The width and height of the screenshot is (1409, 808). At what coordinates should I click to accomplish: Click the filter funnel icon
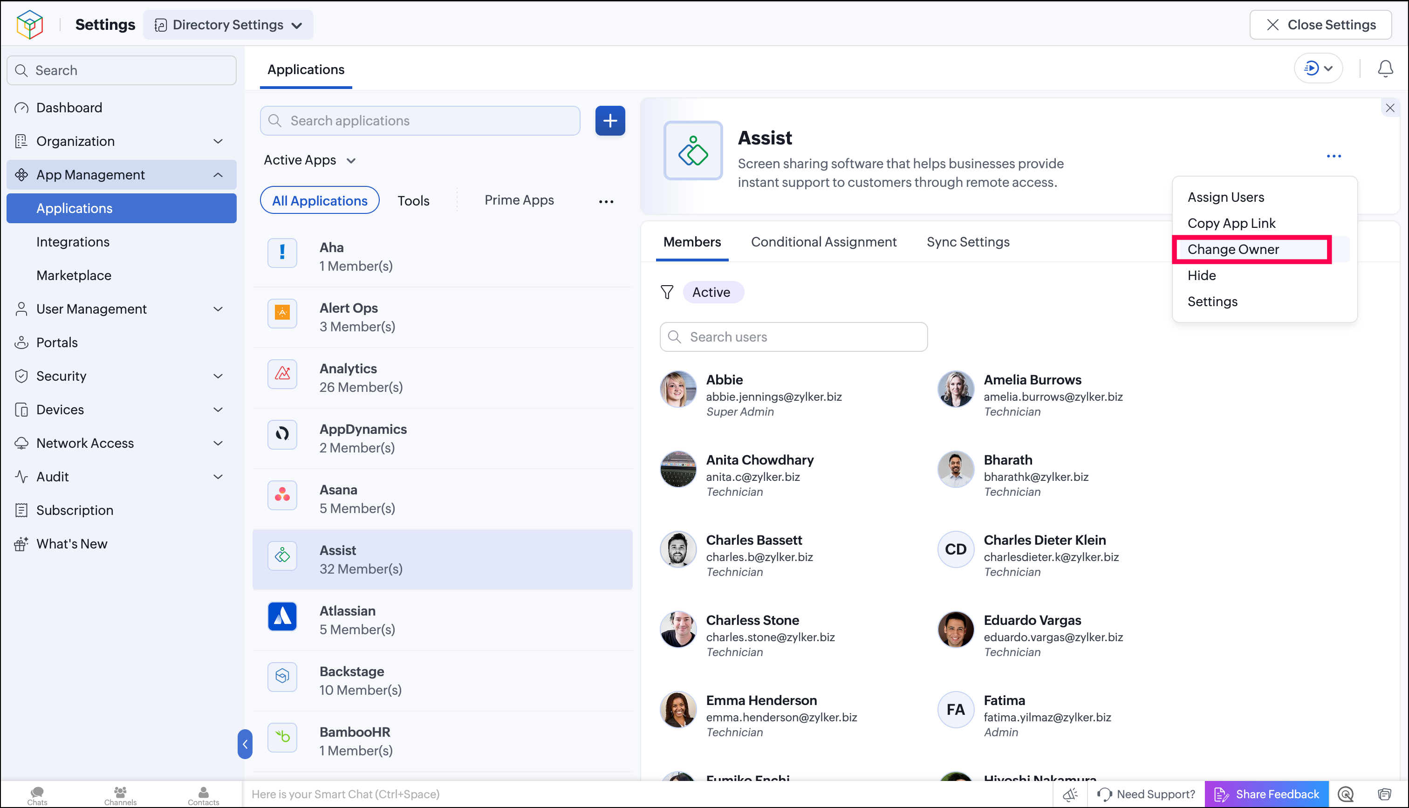tap(667, 292)
